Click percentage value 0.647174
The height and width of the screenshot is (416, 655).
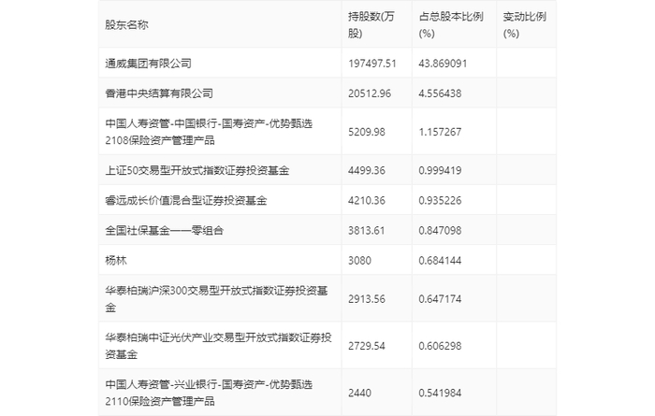[441, 299]
